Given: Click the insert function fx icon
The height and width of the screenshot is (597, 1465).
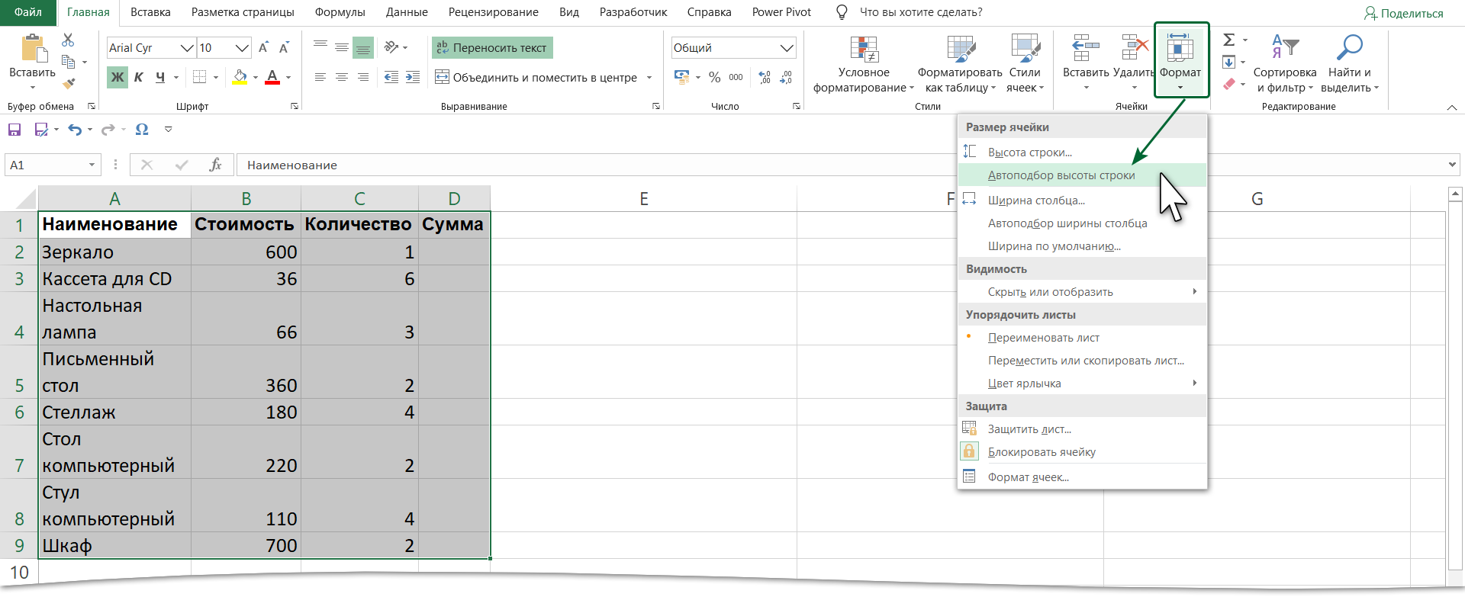Looking at the screenshot, I should (x=215, y=165).
